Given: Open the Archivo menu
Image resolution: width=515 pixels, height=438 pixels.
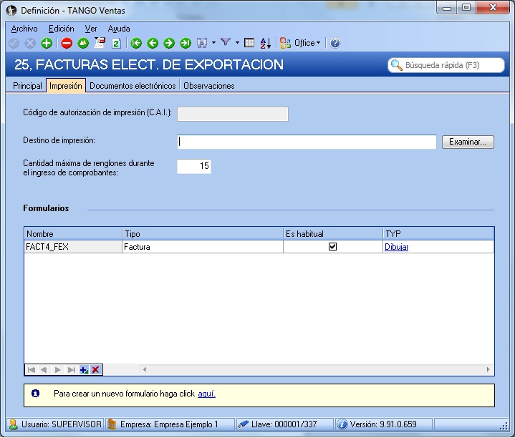Looking at the screenshot, I should (24, 29).
